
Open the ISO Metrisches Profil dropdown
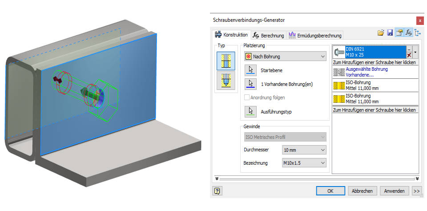click(285, 137)
